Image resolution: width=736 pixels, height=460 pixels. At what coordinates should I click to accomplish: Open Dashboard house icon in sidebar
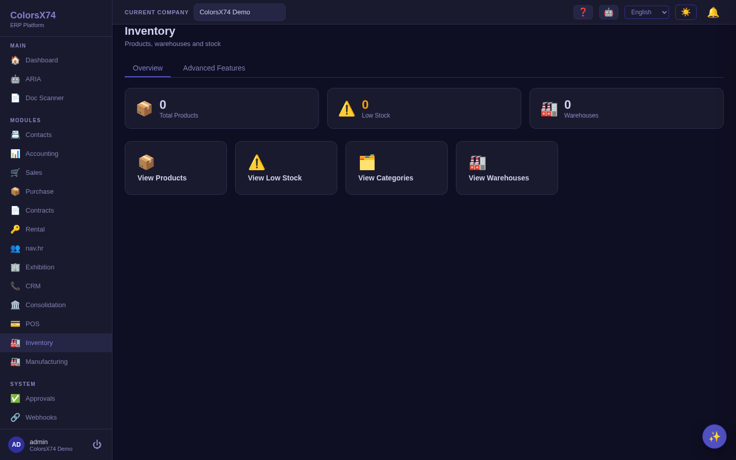pos(15,60)
